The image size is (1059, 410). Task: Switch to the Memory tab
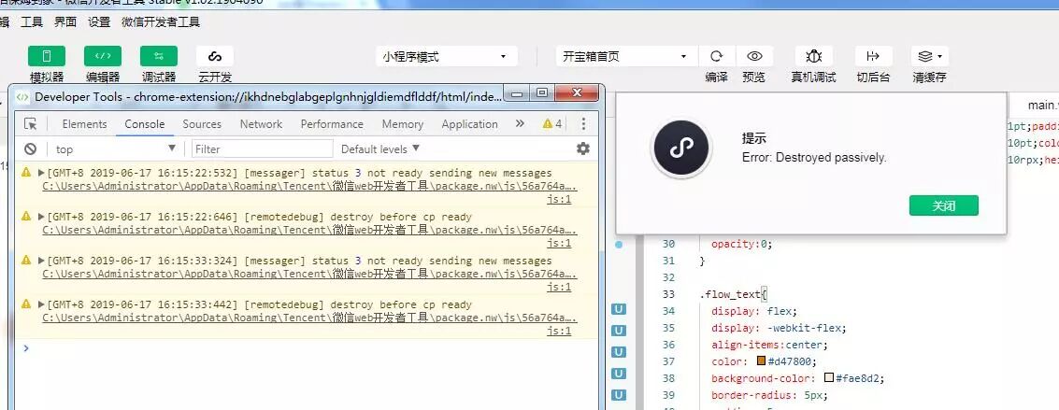[403, 124]
